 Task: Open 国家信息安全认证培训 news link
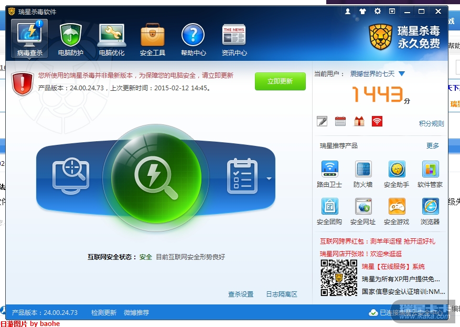coord(403,291)
